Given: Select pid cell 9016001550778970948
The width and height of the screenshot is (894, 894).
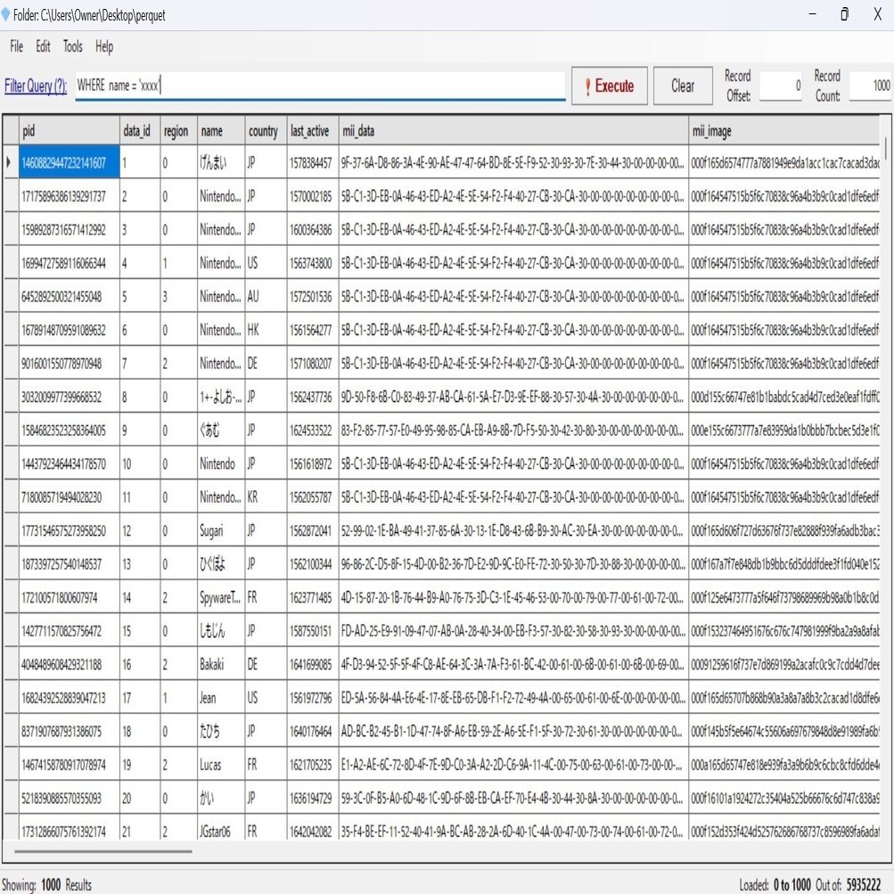Looking at the screenshot, I should pyautogui.click(x=69, y=363).
